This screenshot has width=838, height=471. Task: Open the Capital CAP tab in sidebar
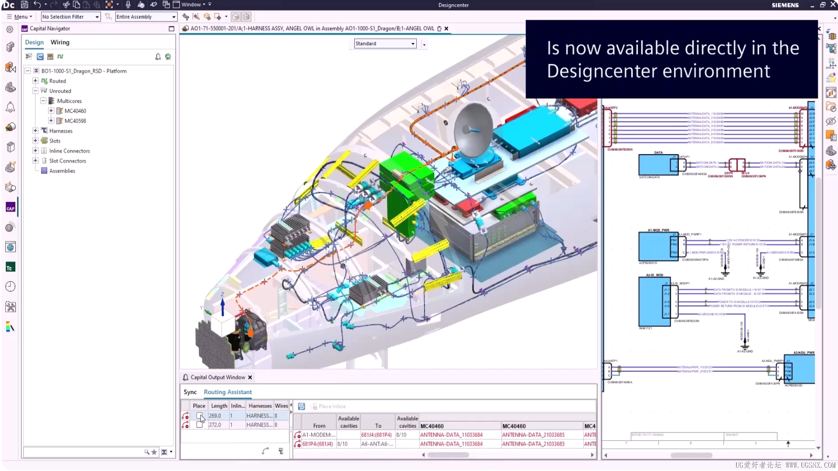pos(10,208)
